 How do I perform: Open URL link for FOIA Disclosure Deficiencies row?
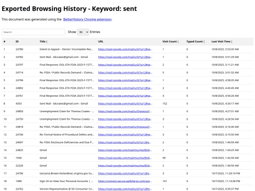(x=125, y=142)
